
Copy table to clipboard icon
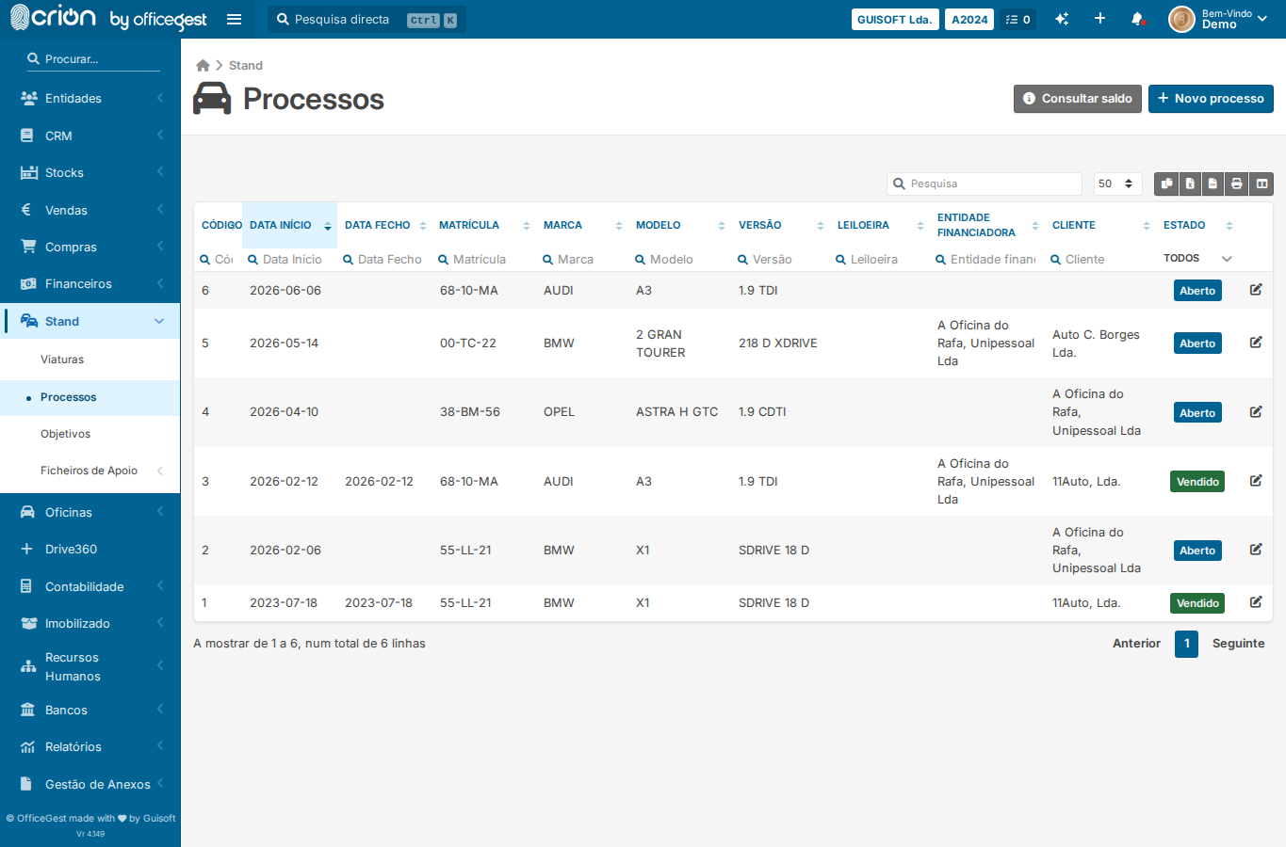(1166, 184)
